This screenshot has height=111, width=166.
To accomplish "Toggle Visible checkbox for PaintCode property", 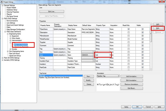I will [x=143, y=67].
